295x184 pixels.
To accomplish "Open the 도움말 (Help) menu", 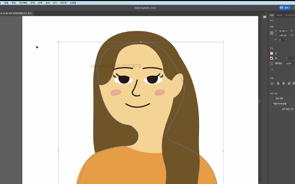I will (x=73, y=3).
